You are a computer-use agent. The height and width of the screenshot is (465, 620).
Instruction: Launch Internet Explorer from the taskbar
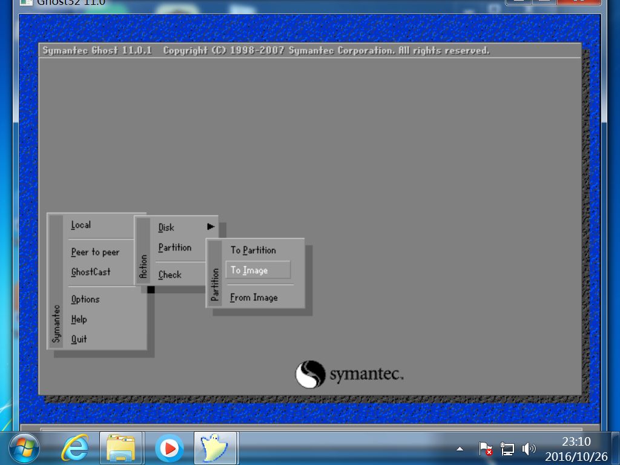tap(74, 449)
